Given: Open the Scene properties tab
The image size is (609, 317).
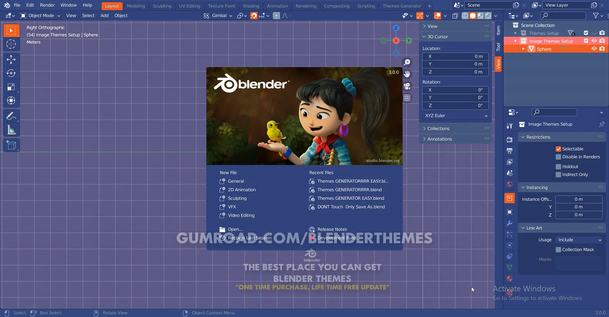Looking at the screenshot, I should 510,173.
